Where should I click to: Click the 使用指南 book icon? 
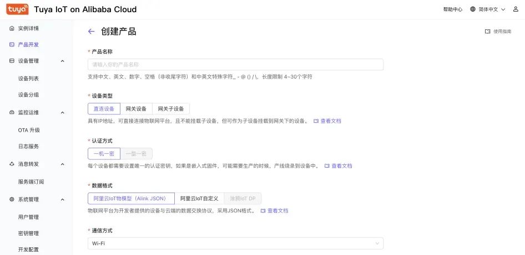tap(487, 32)
